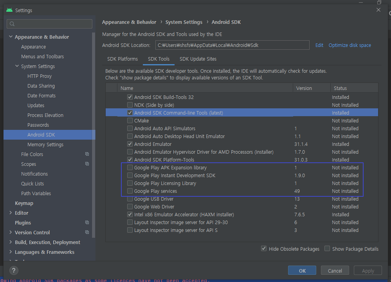Enable Show Package Details checkbox

point(327,248)
